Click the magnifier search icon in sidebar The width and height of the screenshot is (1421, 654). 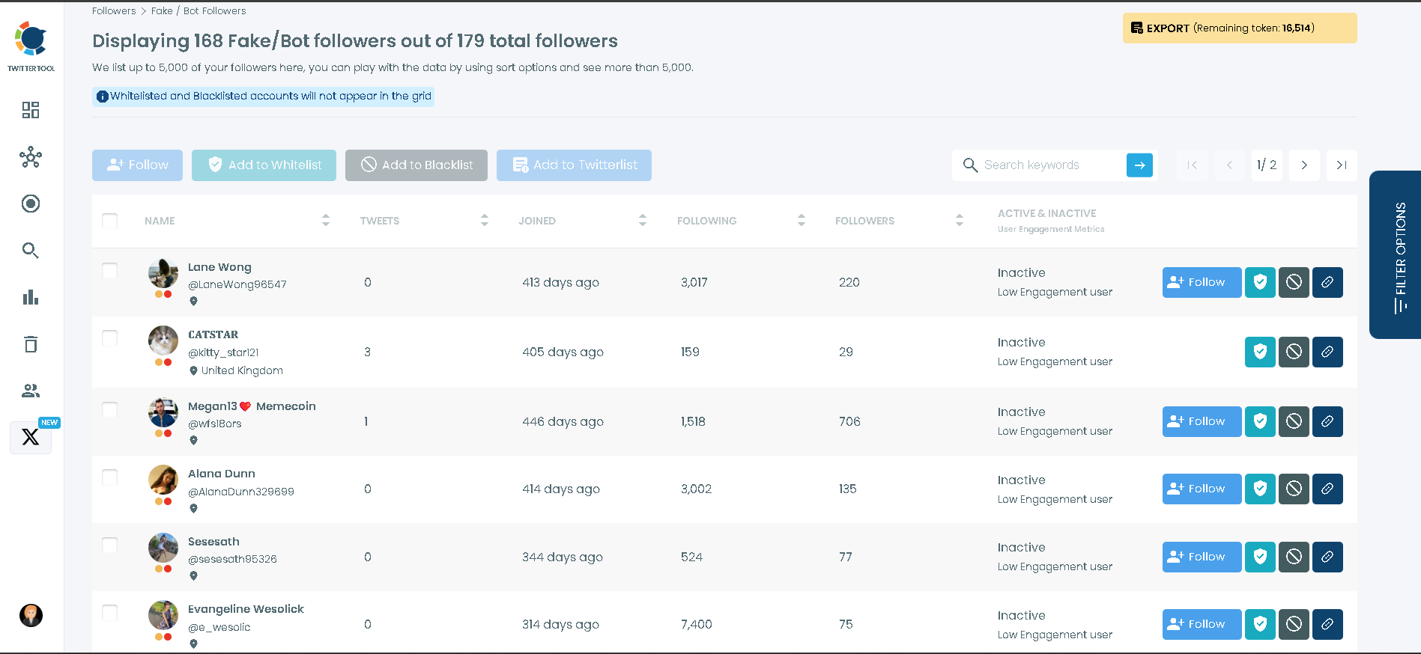(31, 251)
